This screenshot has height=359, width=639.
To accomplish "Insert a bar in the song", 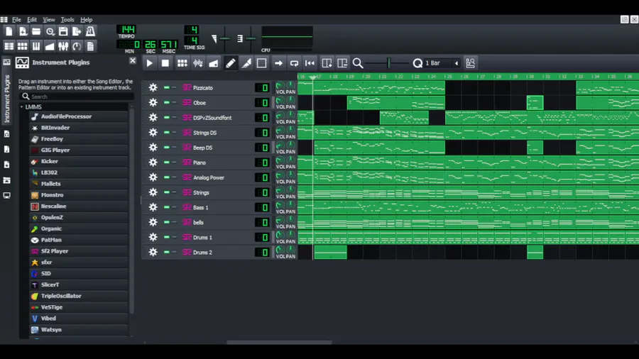I will click(x=327, y=63).
